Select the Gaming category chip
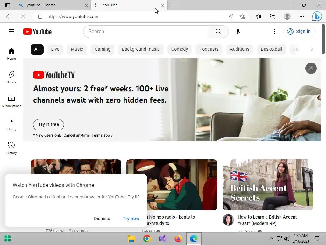This screenshot has width=326, height=245. pos(103,49)
